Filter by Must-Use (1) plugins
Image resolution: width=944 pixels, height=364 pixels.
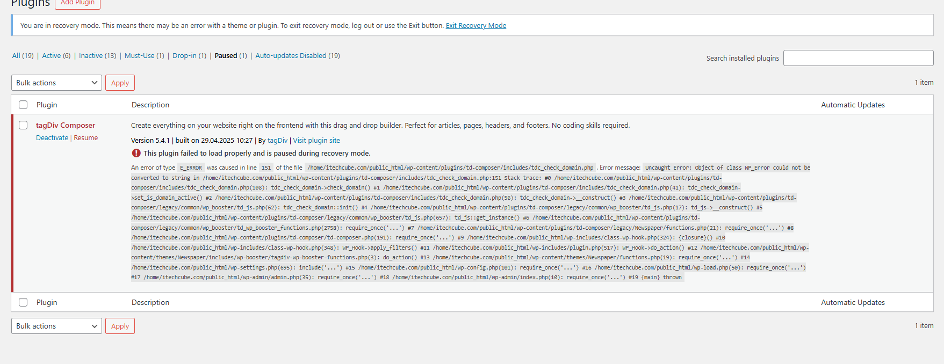145,55
